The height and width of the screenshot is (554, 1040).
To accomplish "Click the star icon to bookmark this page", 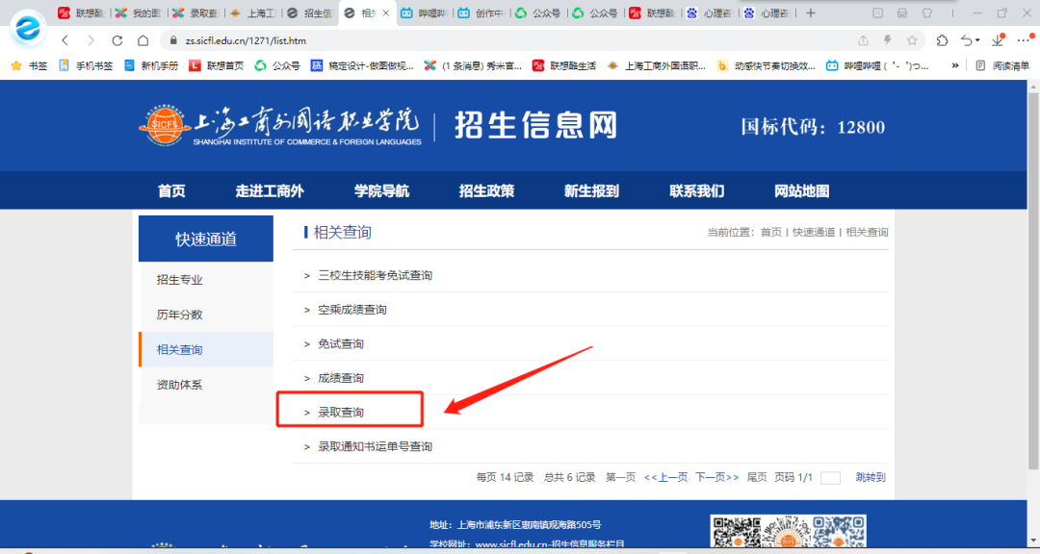I will point(912,41).
